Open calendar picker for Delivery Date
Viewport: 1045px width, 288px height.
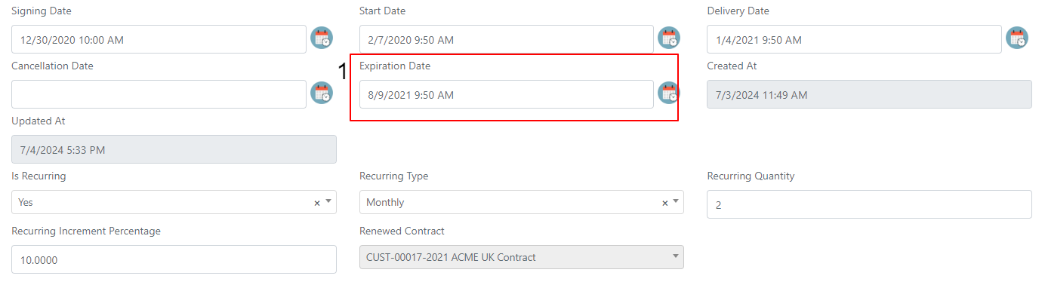pos(1018,38)
